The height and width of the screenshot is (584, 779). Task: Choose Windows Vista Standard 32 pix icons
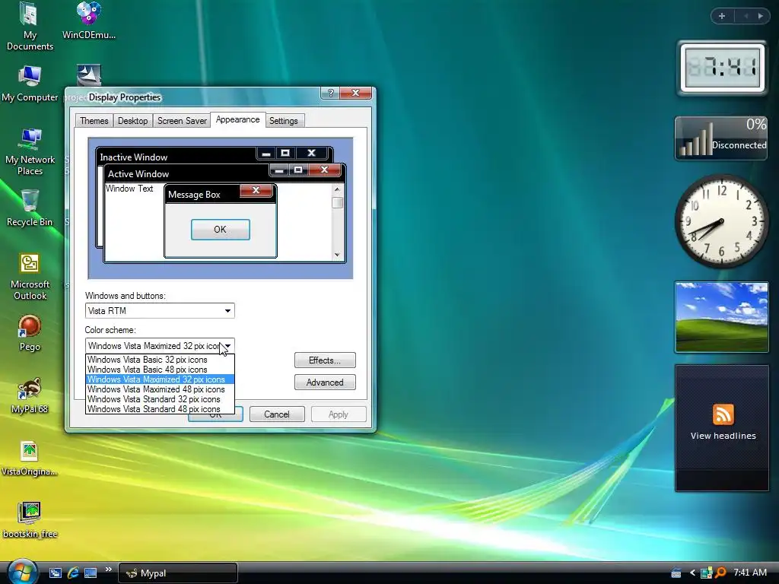pyautogui.click(x=160, y=399)
